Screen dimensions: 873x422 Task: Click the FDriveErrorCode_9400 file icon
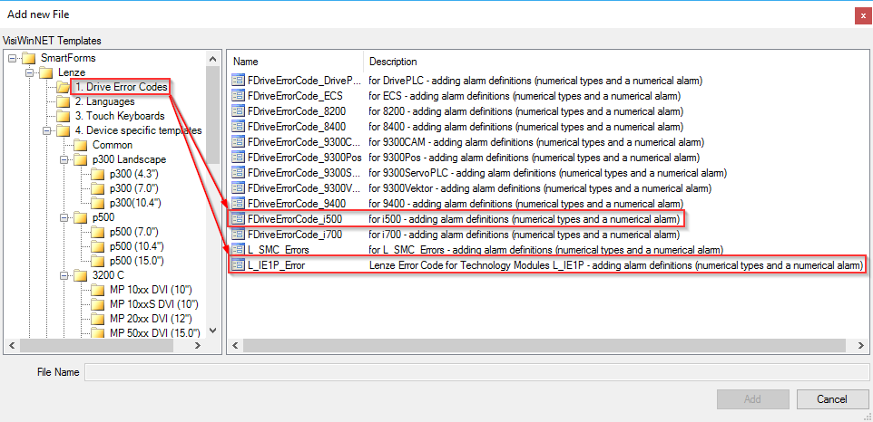(238, 203)
